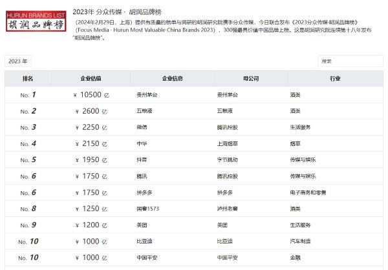Focus the 搜索 search field

[x=350, y=61]
